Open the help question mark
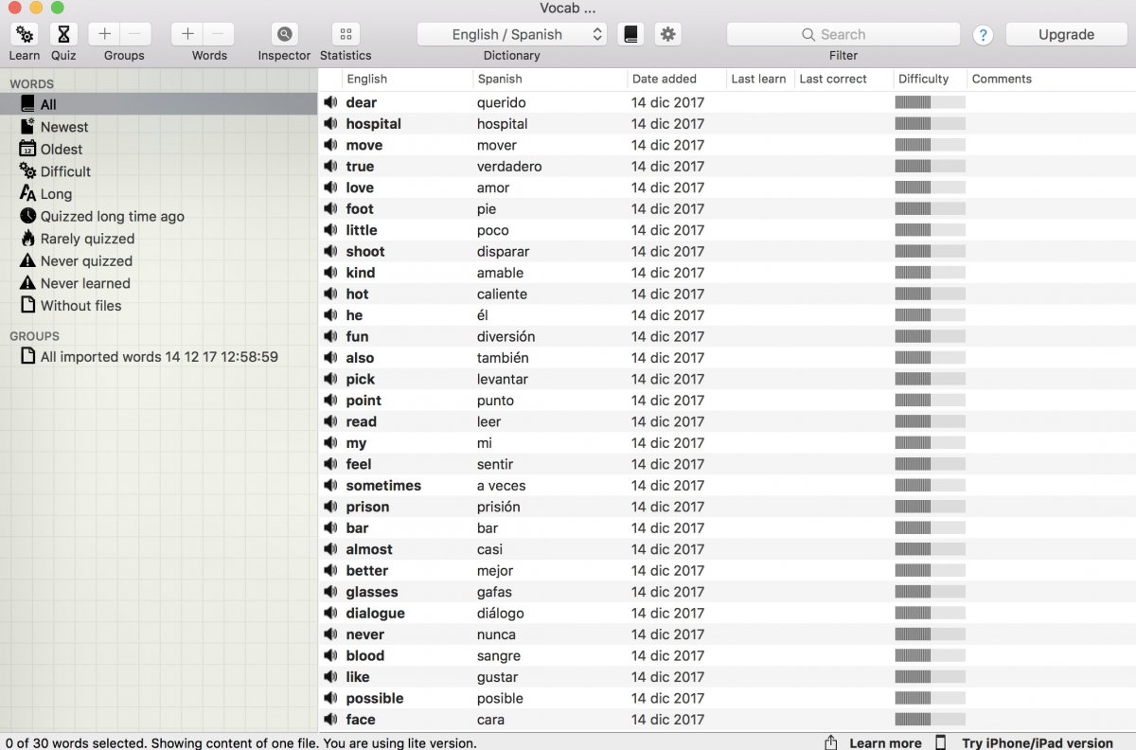The width and height of the screenshot is (1136, 750). (983, 35)
